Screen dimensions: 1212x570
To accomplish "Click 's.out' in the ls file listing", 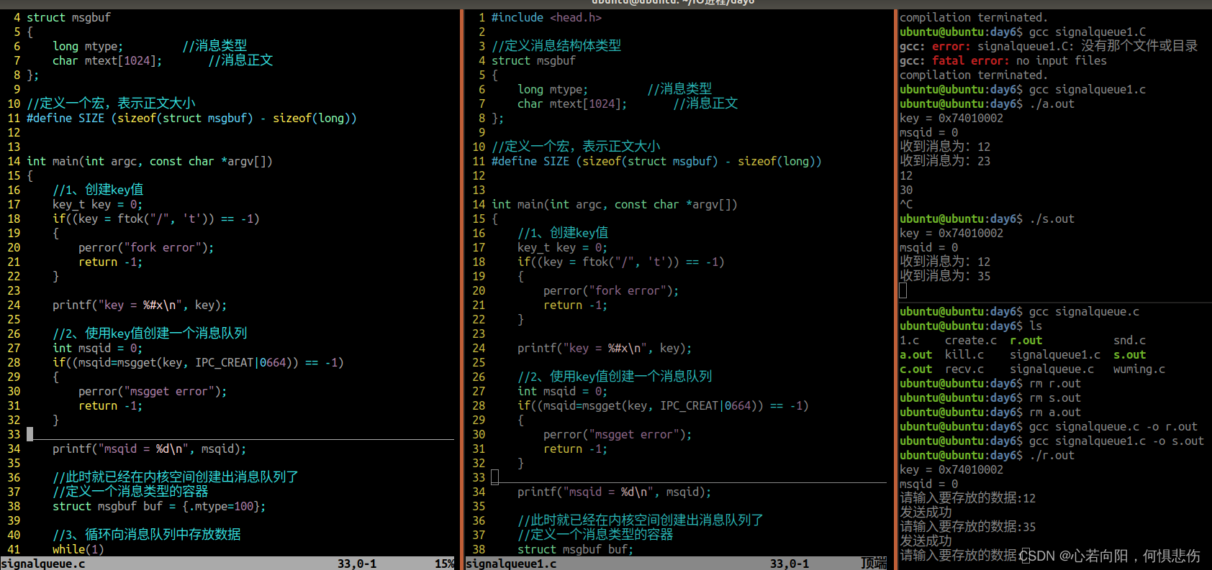I will click(x=1129, y=354).
